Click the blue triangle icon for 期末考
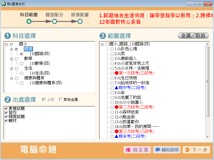 coord(116,136)
